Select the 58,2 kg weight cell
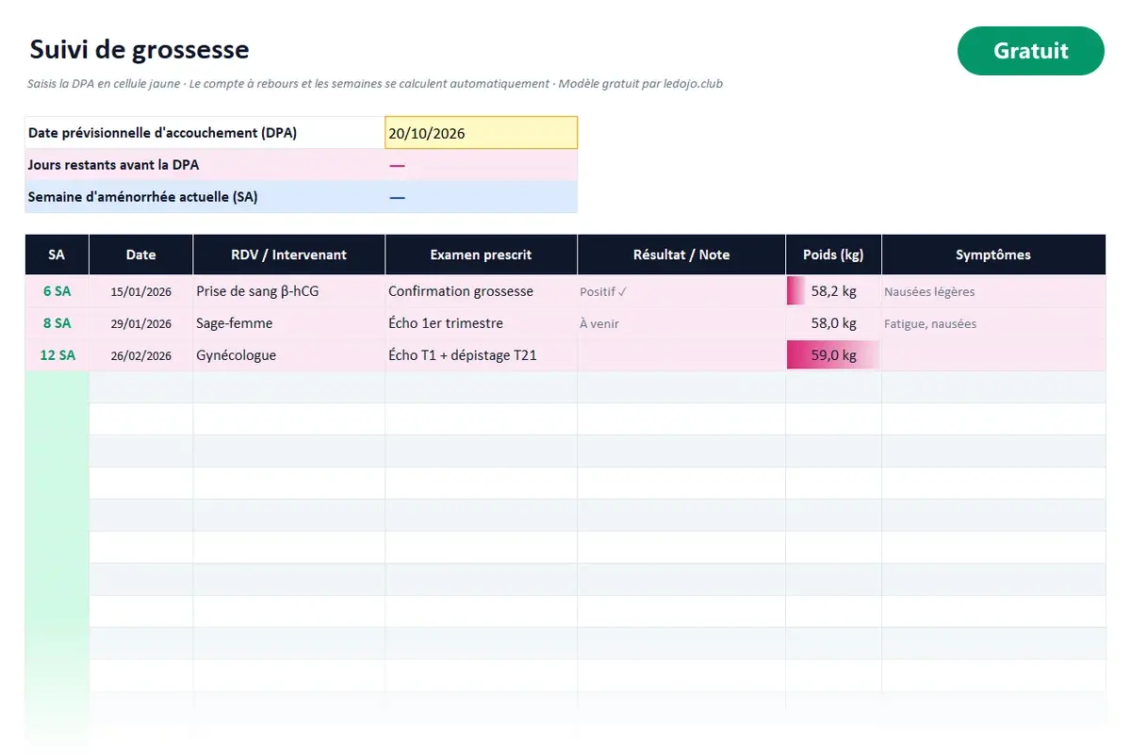Viewport: 1131px width, 754px height. (833, 291)
